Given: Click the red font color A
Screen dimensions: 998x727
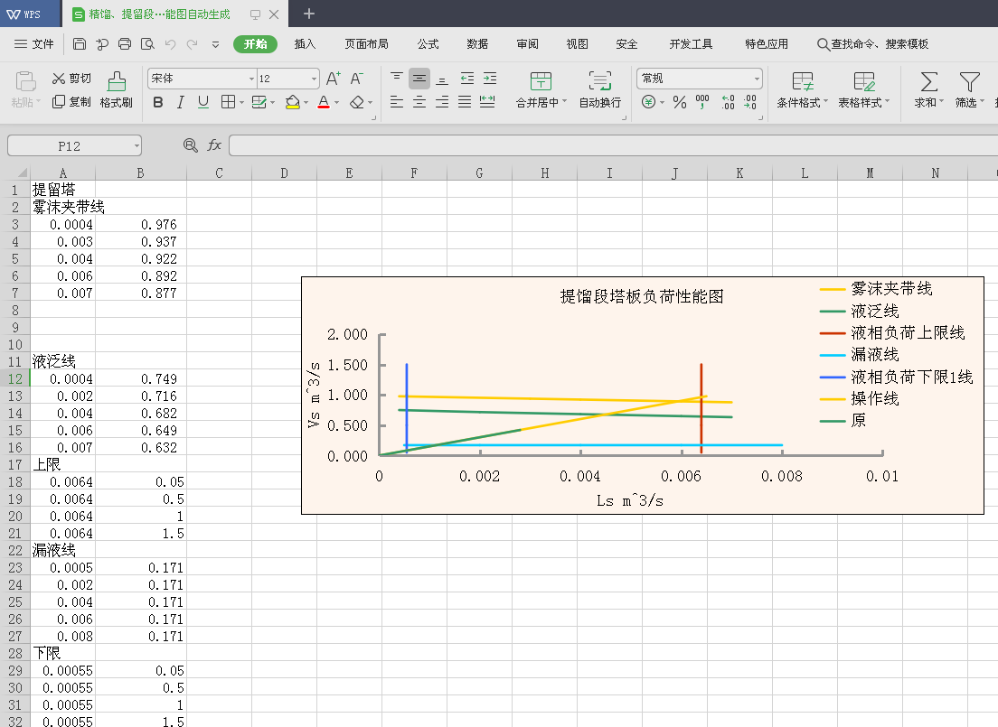Looking at the screenshot, I should tap(324, 102).
